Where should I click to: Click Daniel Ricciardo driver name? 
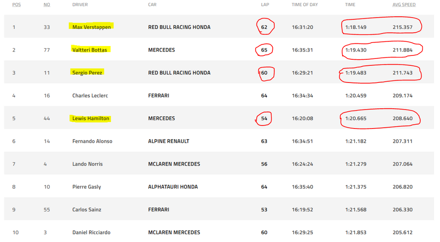(92, 232)
